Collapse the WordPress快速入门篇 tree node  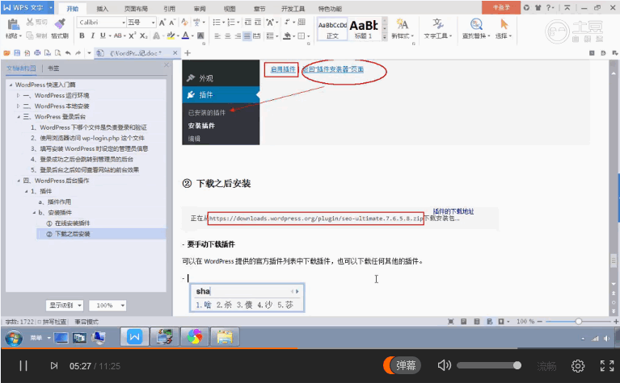[11, 85]
